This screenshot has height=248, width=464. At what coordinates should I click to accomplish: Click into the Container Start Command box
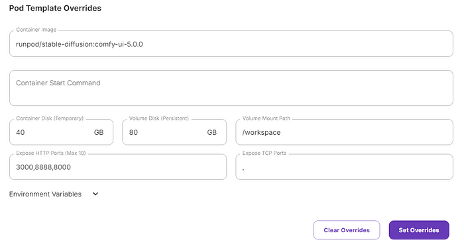click(x=231, y=88)
